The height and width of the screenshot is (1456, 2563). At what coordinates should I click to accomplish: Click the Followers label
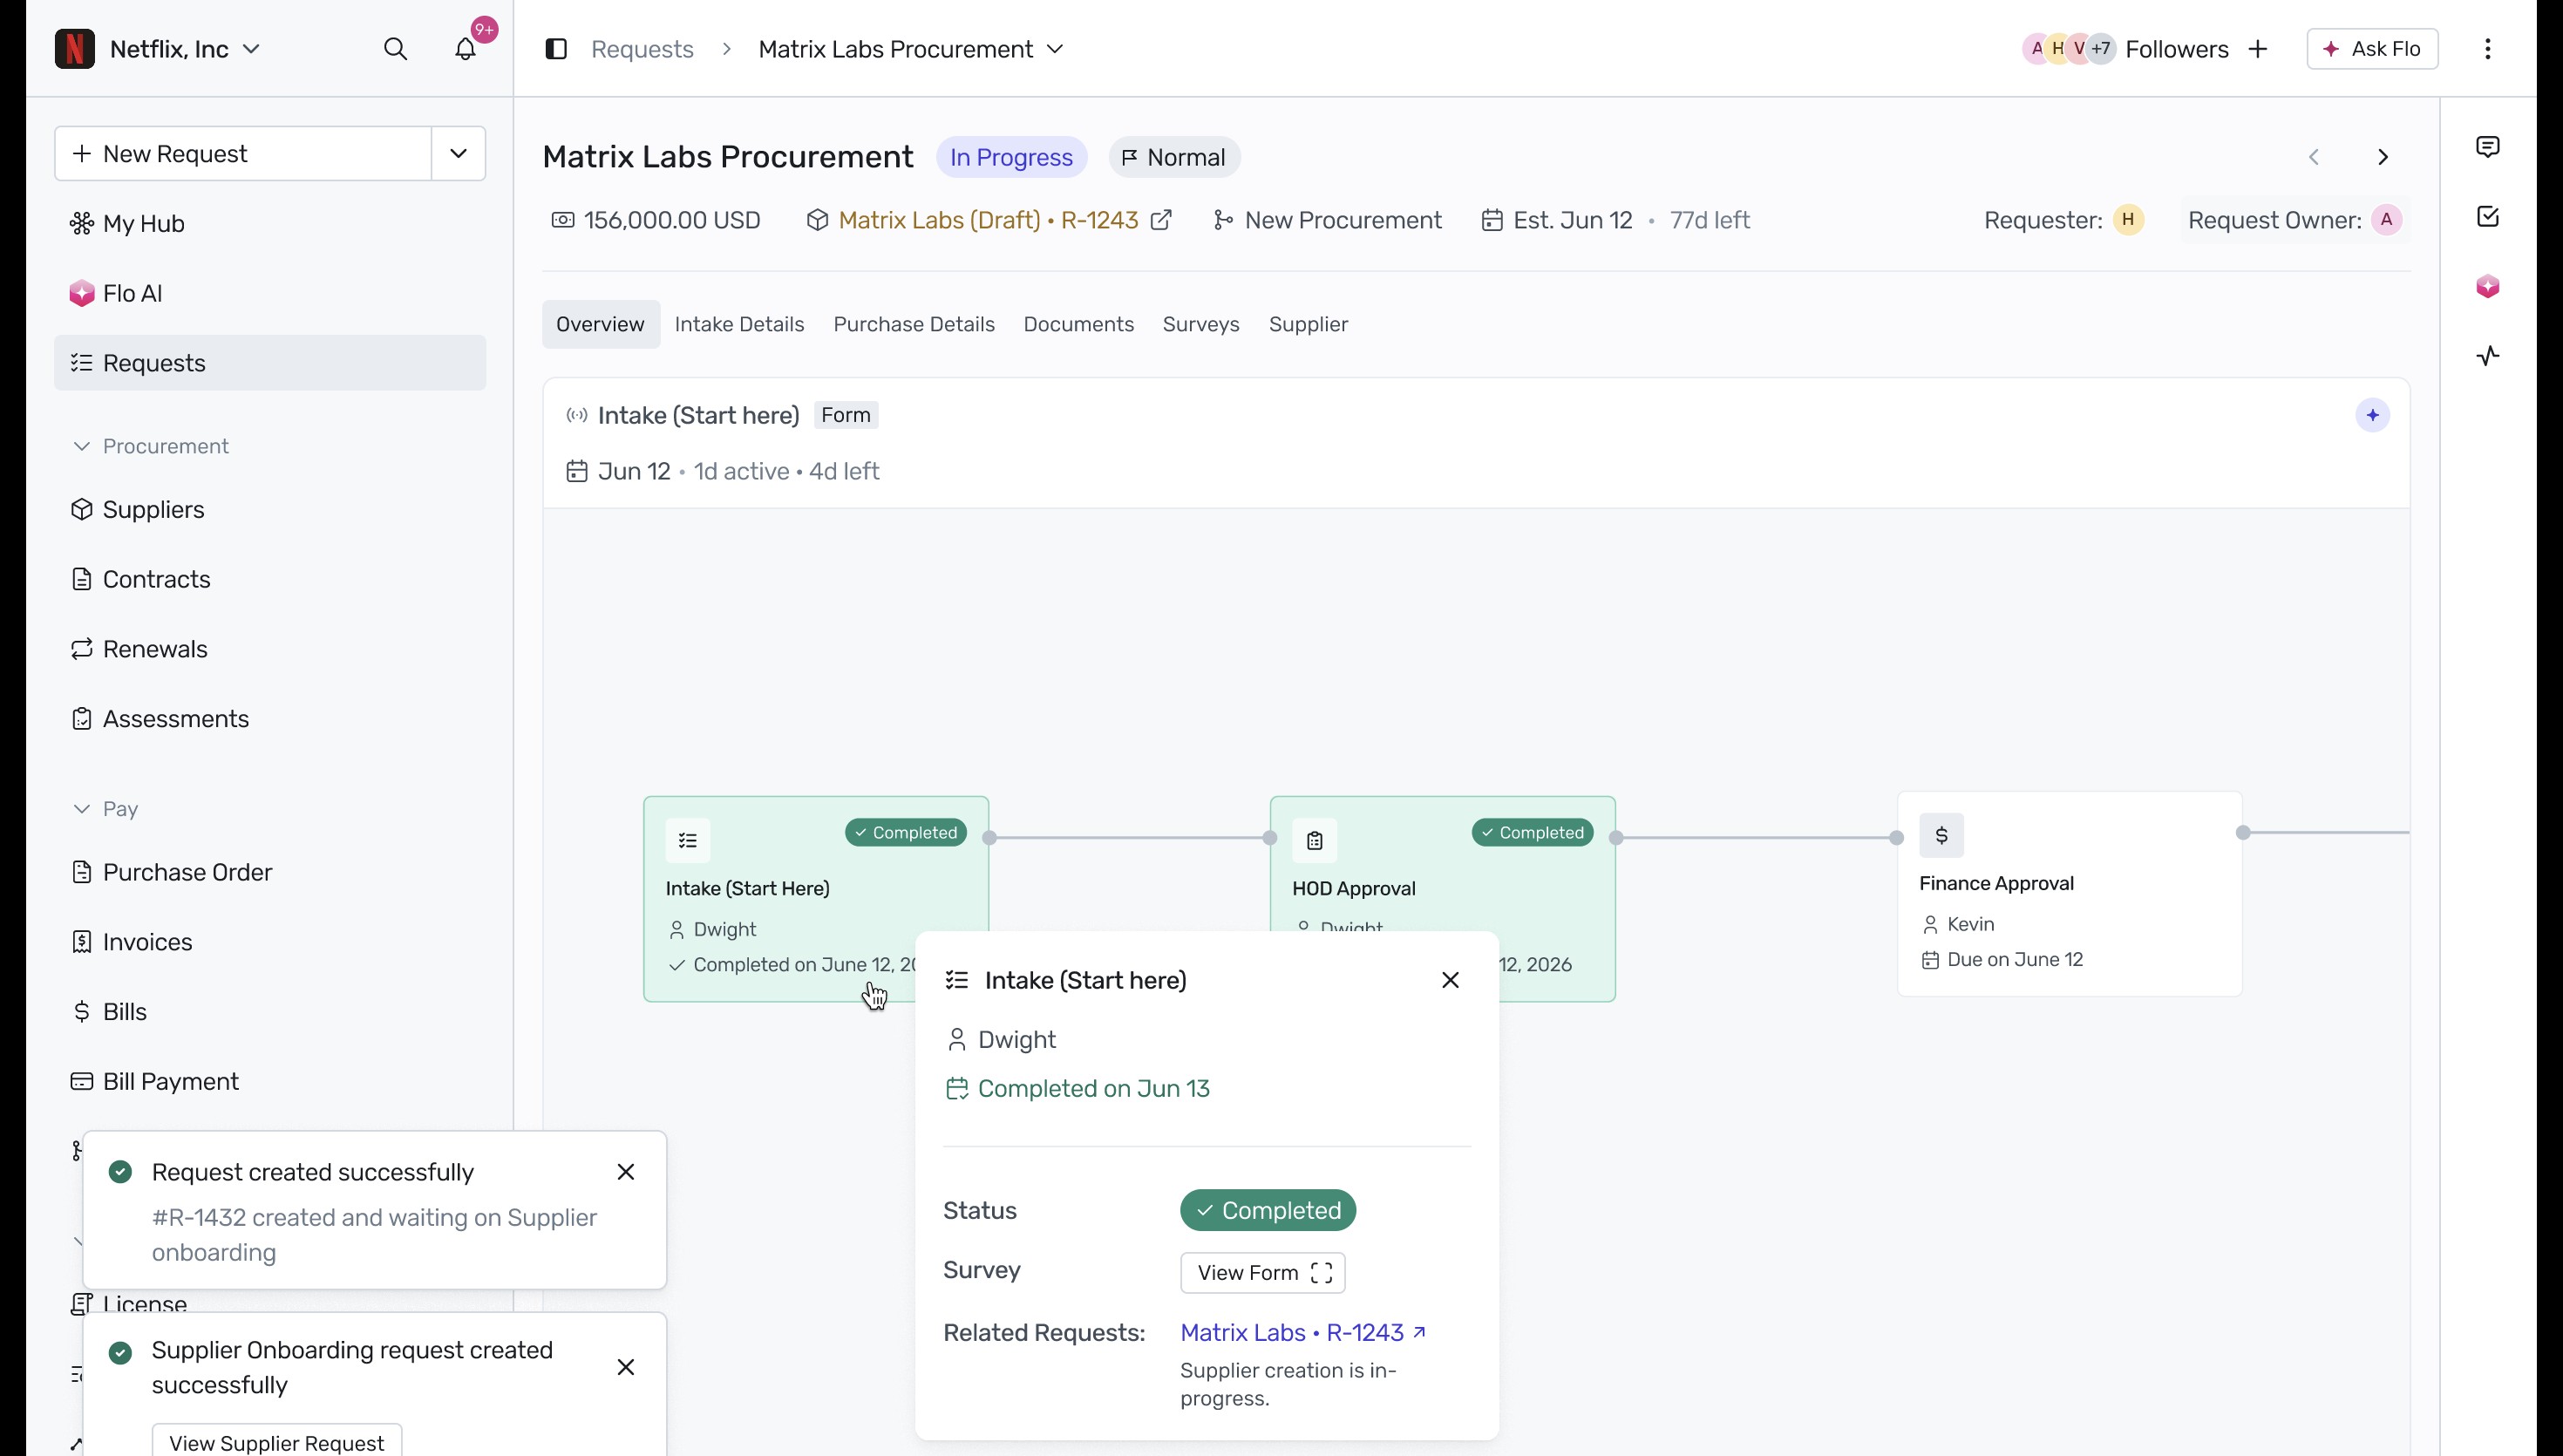(2176, 49)
